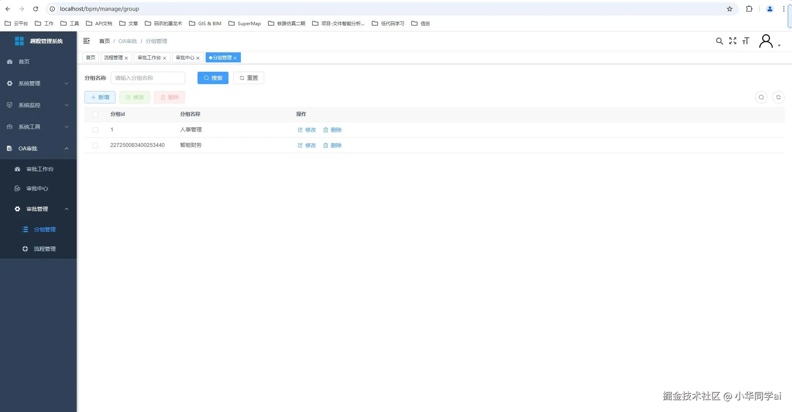Toggle fullscreen mode icon
Image resolution: width=792 pixels, height=412 pixels.
733,41
